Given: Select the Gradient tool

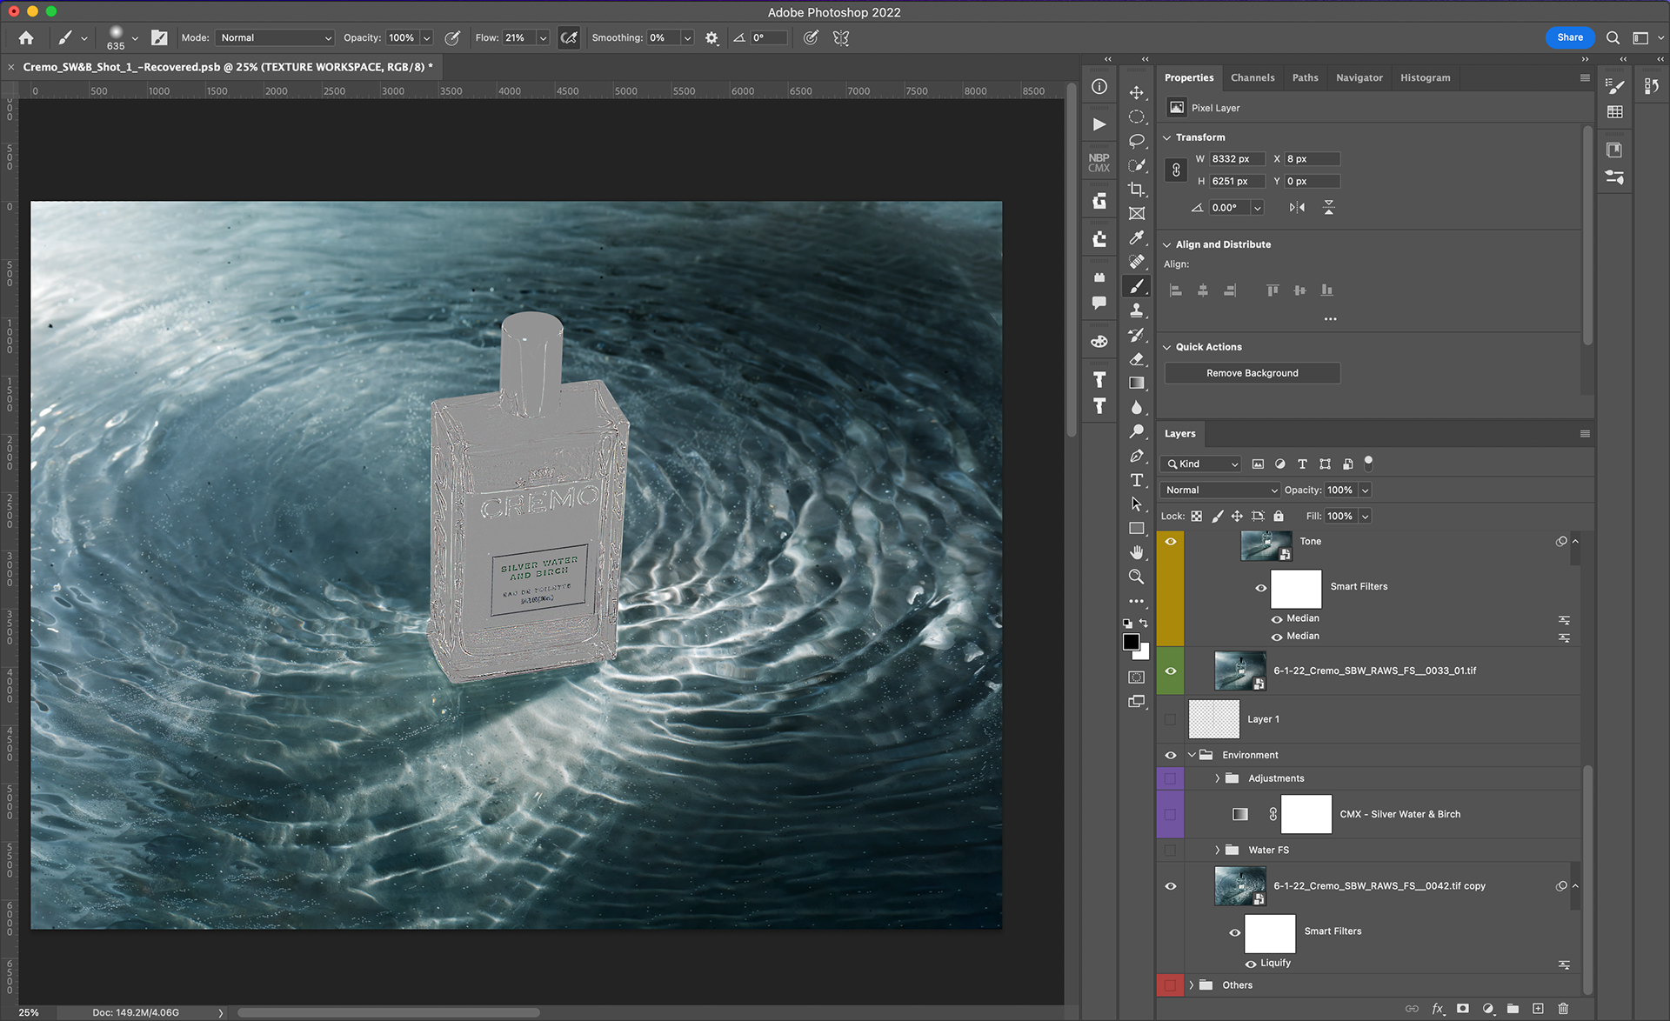Looking at the screenshot, I should click(1136, 383).
